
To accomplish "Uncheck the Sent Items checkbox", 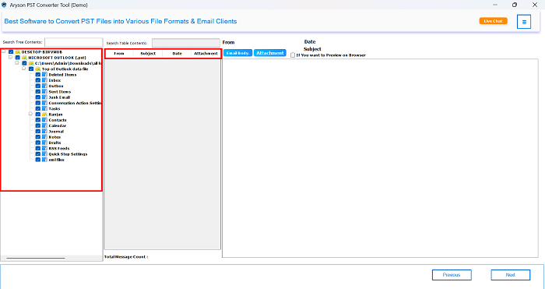I will (x=38, y=92).
